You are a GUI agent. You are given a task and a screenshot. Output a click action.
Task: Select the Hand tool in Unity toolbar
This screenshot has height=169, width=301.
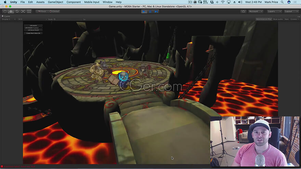5,12
